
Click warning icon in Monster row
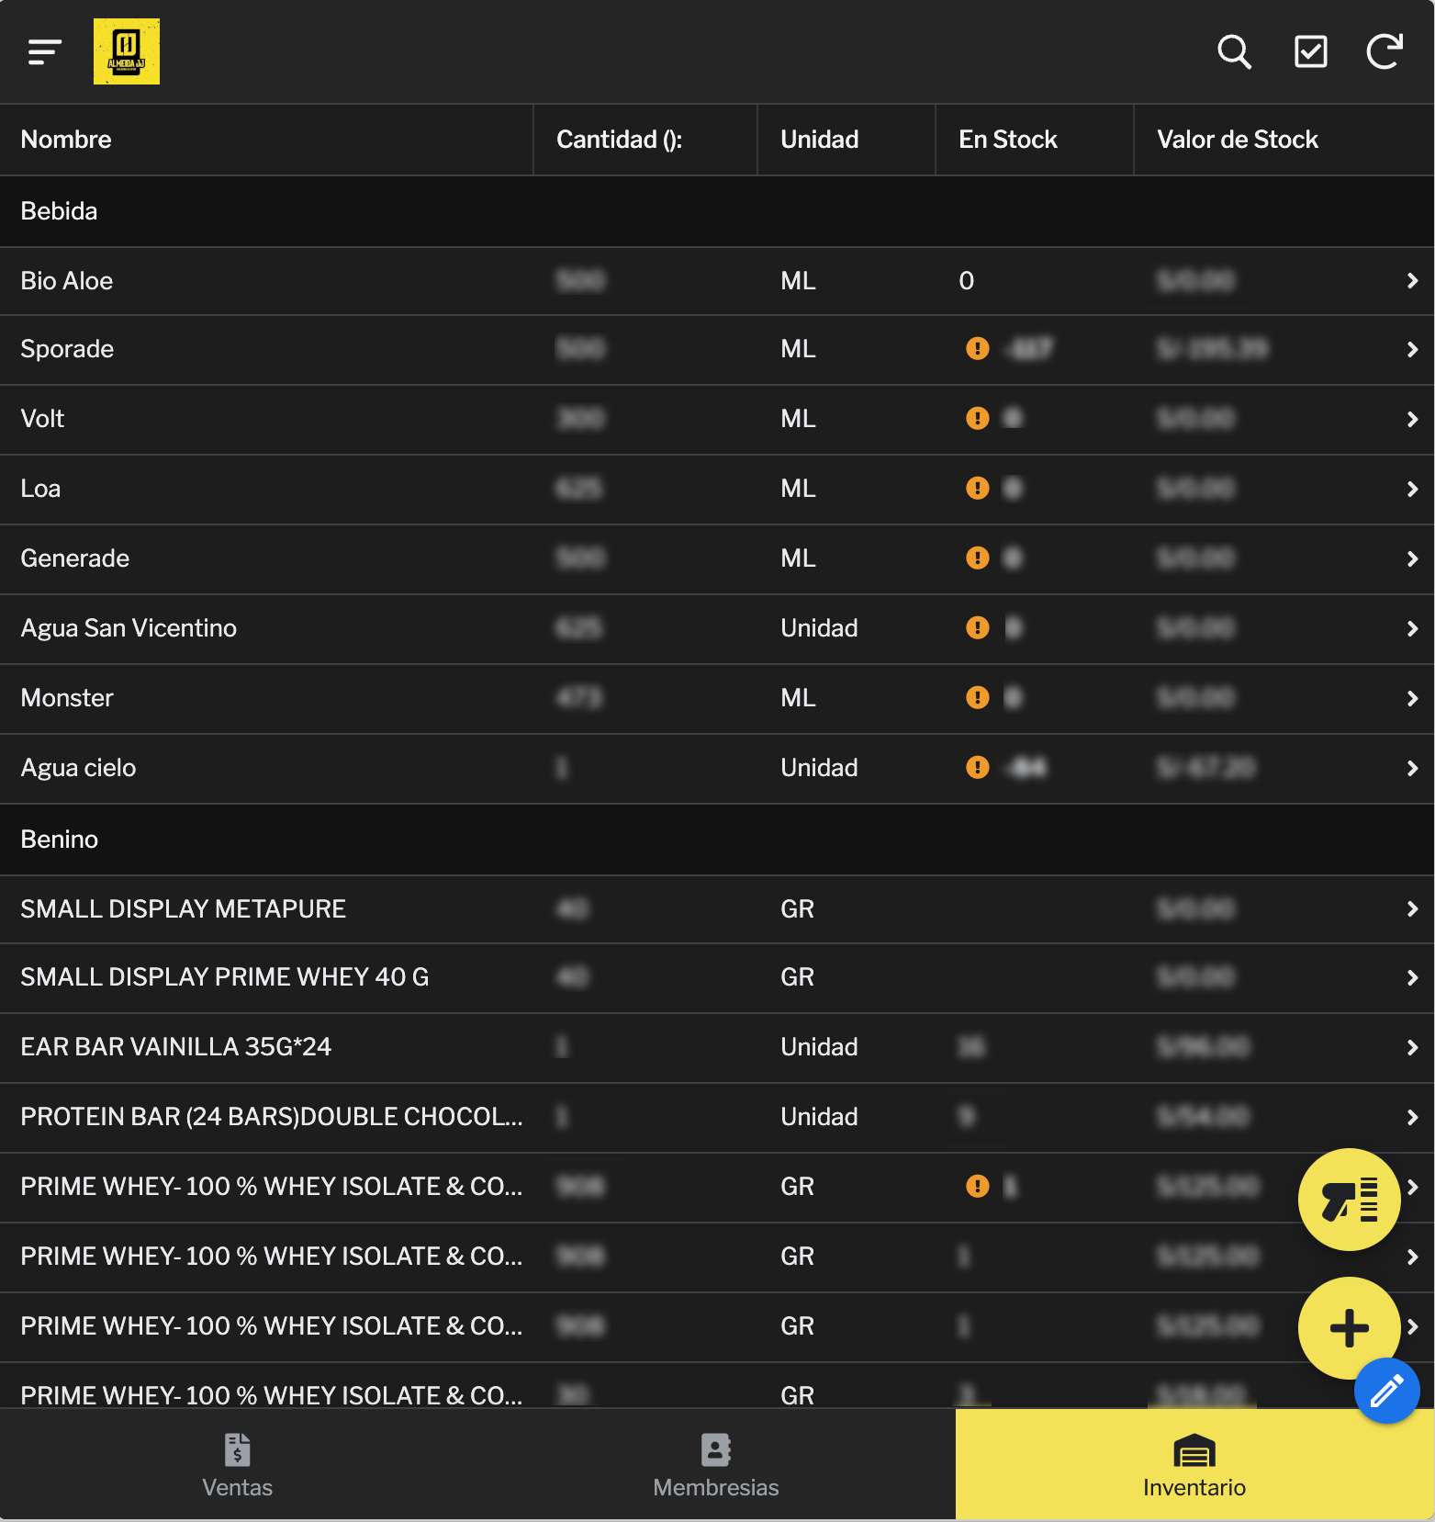pyautogui.click(x=978, y=697)
